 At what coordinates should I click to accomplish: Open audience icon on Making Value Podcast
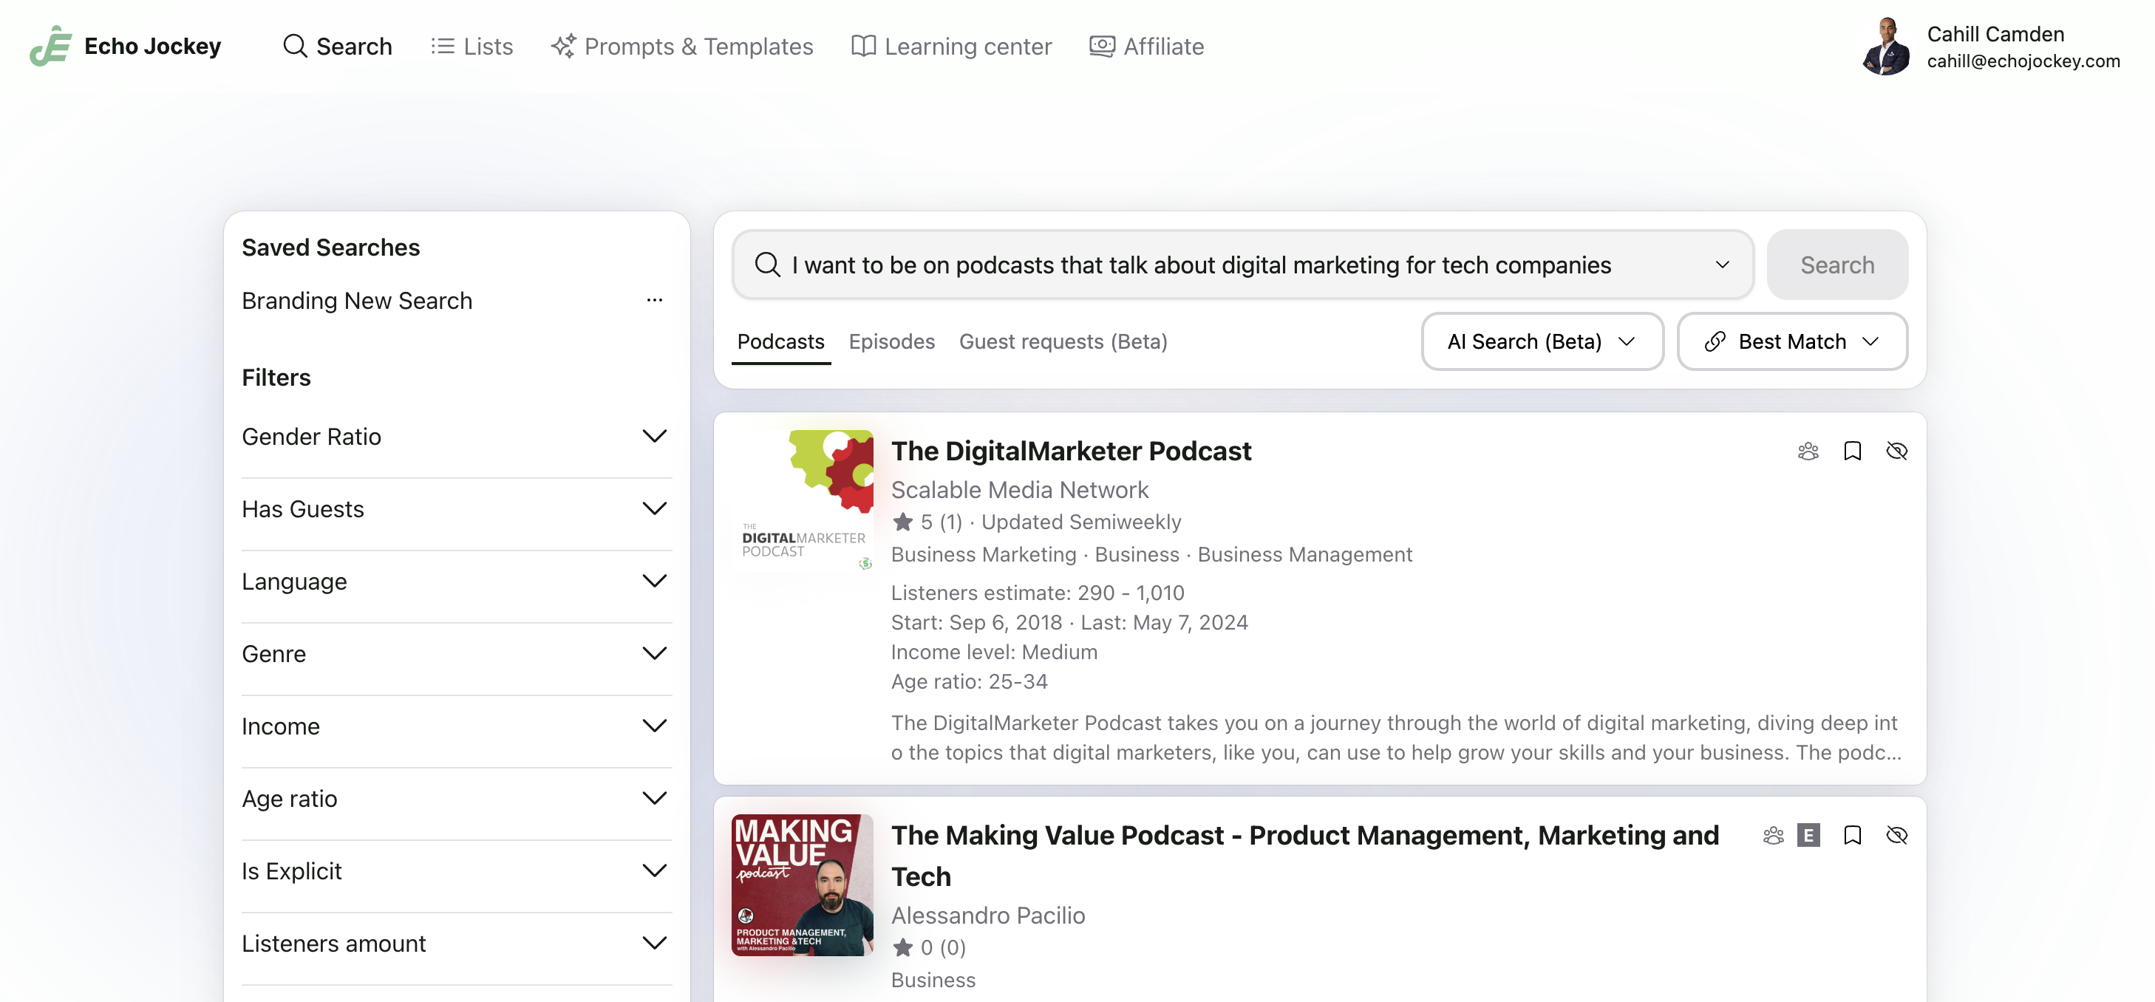(x=1773, y=836)
